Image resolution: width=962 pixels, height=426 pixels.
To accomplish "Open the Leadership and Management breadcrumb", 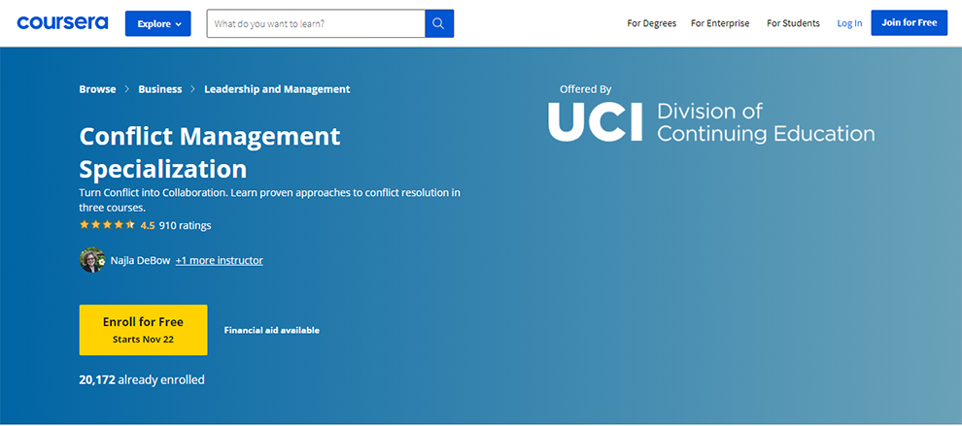I will (x=277, y=89).
